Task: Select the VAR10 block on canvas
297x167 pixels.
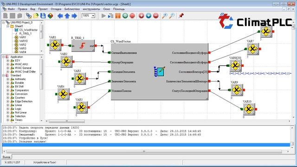Action: 249,109
